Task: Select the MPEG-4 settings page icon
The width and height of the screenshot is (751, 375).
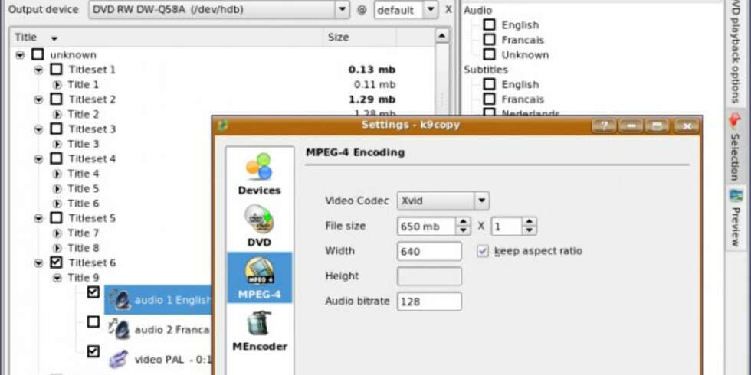Action: click(259, 271)
